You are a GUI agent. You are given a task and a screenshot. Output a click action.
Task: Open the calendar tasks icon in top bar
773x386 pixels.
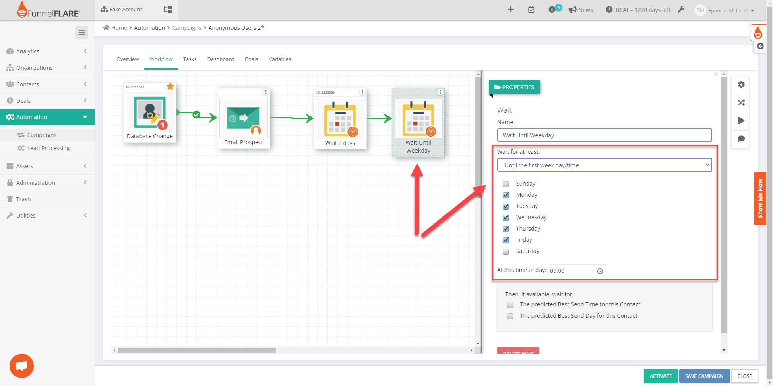[531, 10]
